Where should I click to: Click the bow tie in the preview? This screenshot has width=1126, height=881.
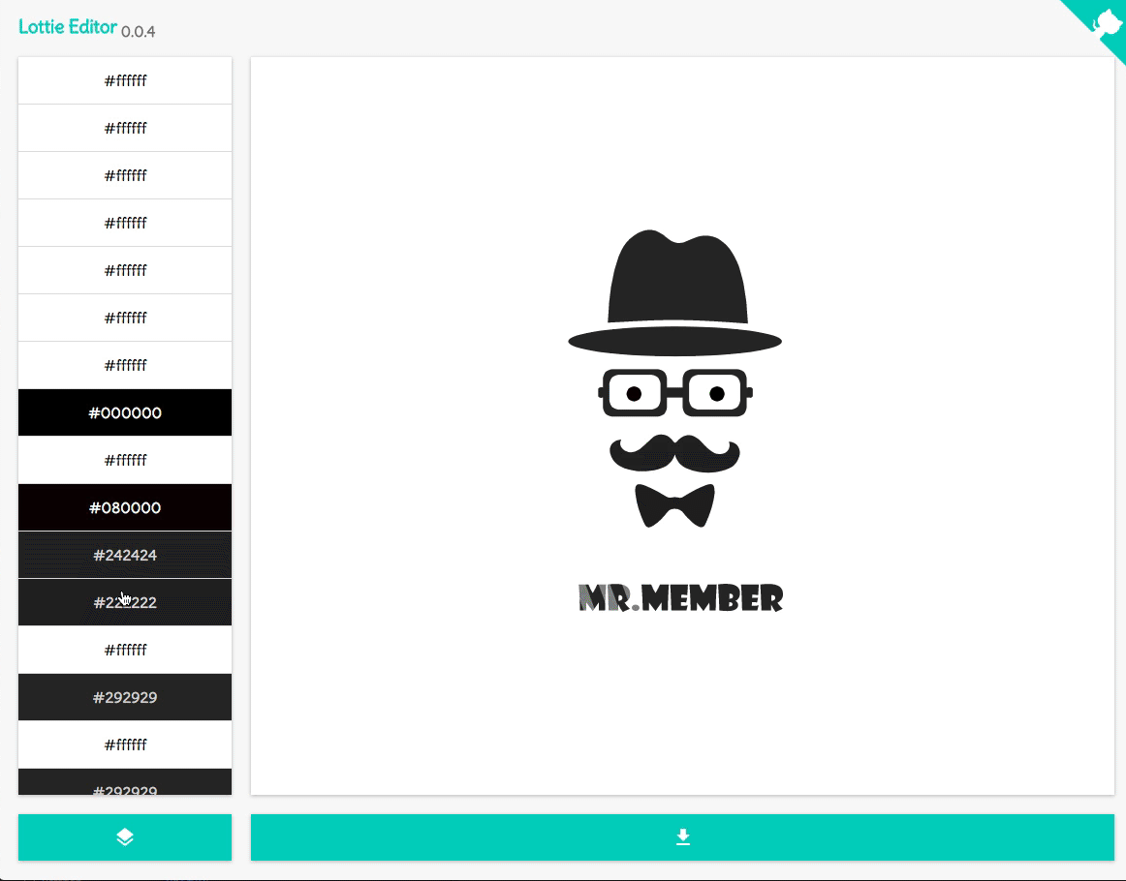click(674, 504)
